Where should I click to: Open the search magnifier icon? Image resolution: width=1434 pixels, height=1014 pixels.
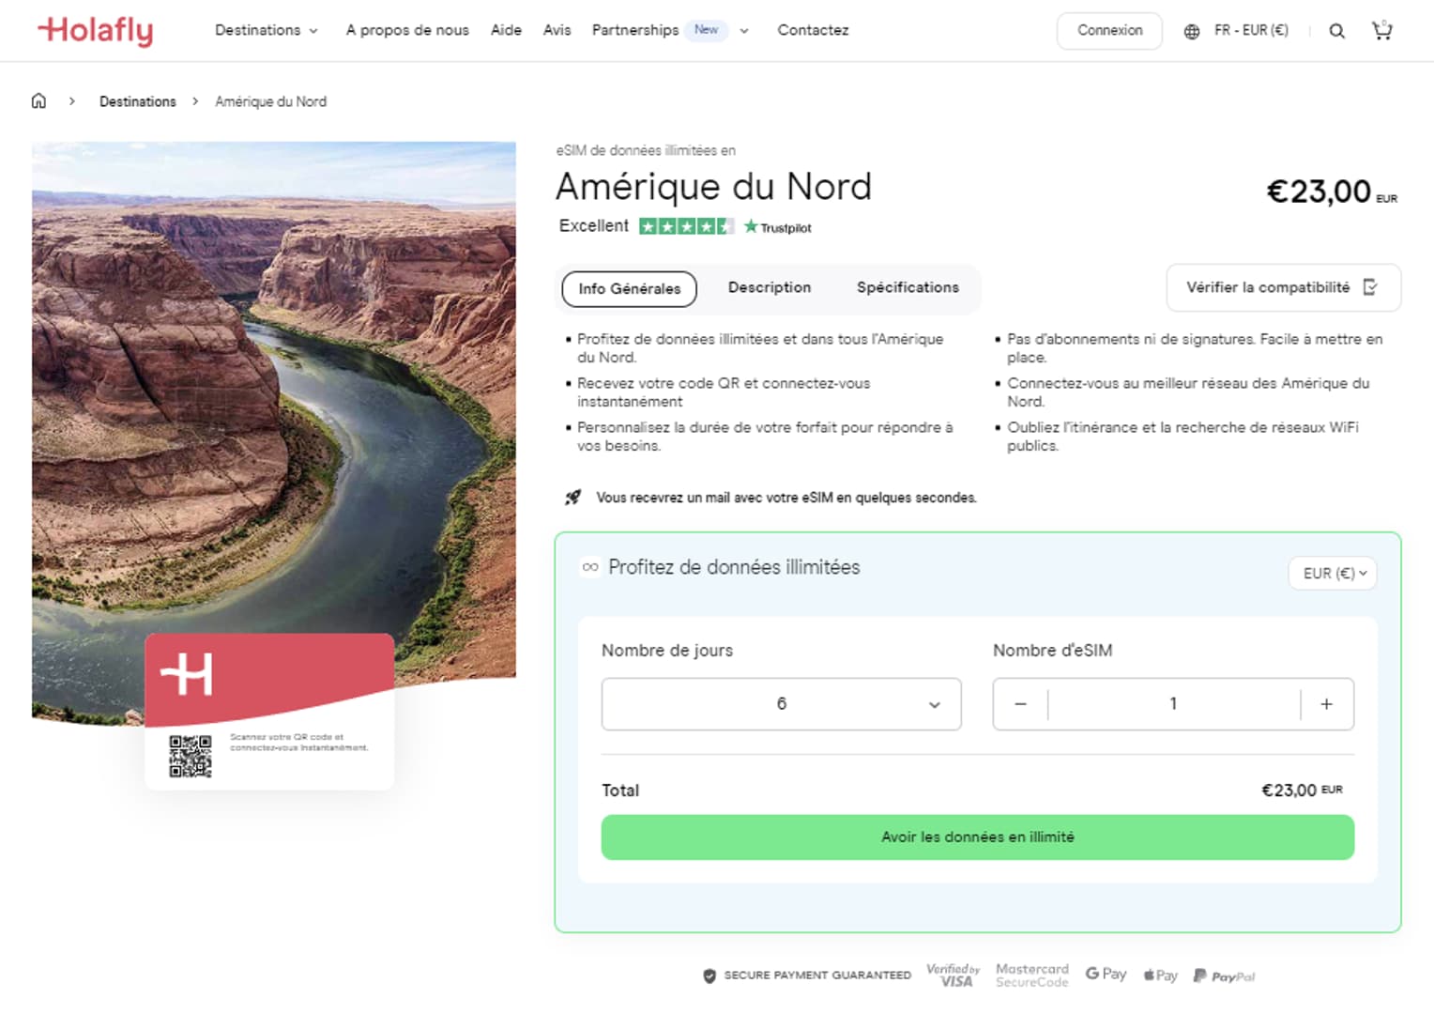1336,31
